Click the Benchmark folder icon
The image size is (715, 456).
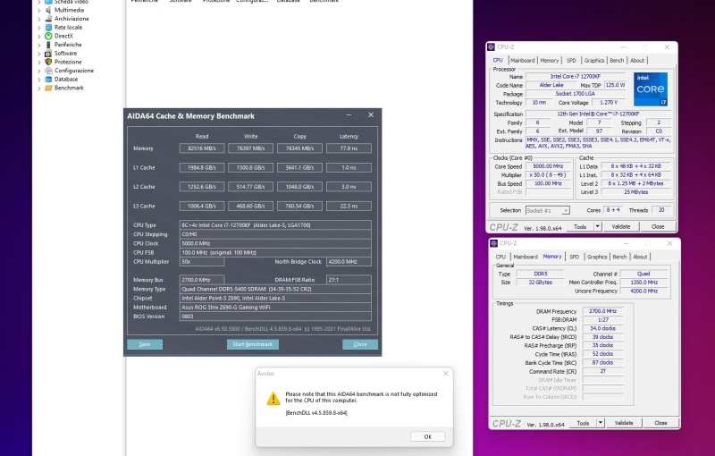48,88
